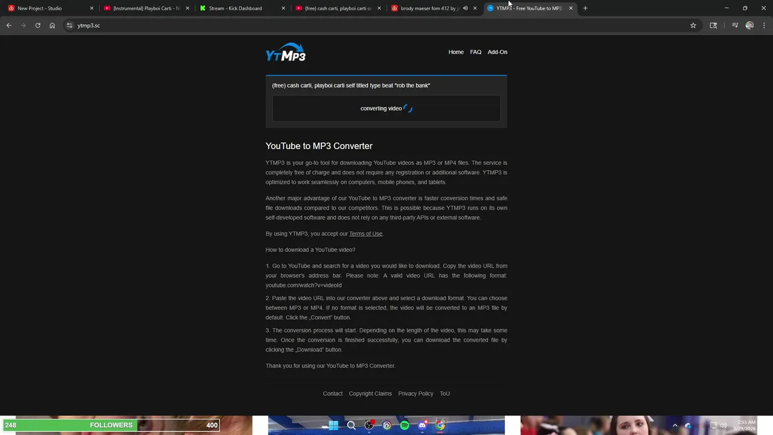This screenshot has width=773, height=435.
Task: Open the media controls toolbar icon
Action: point(735,25)
